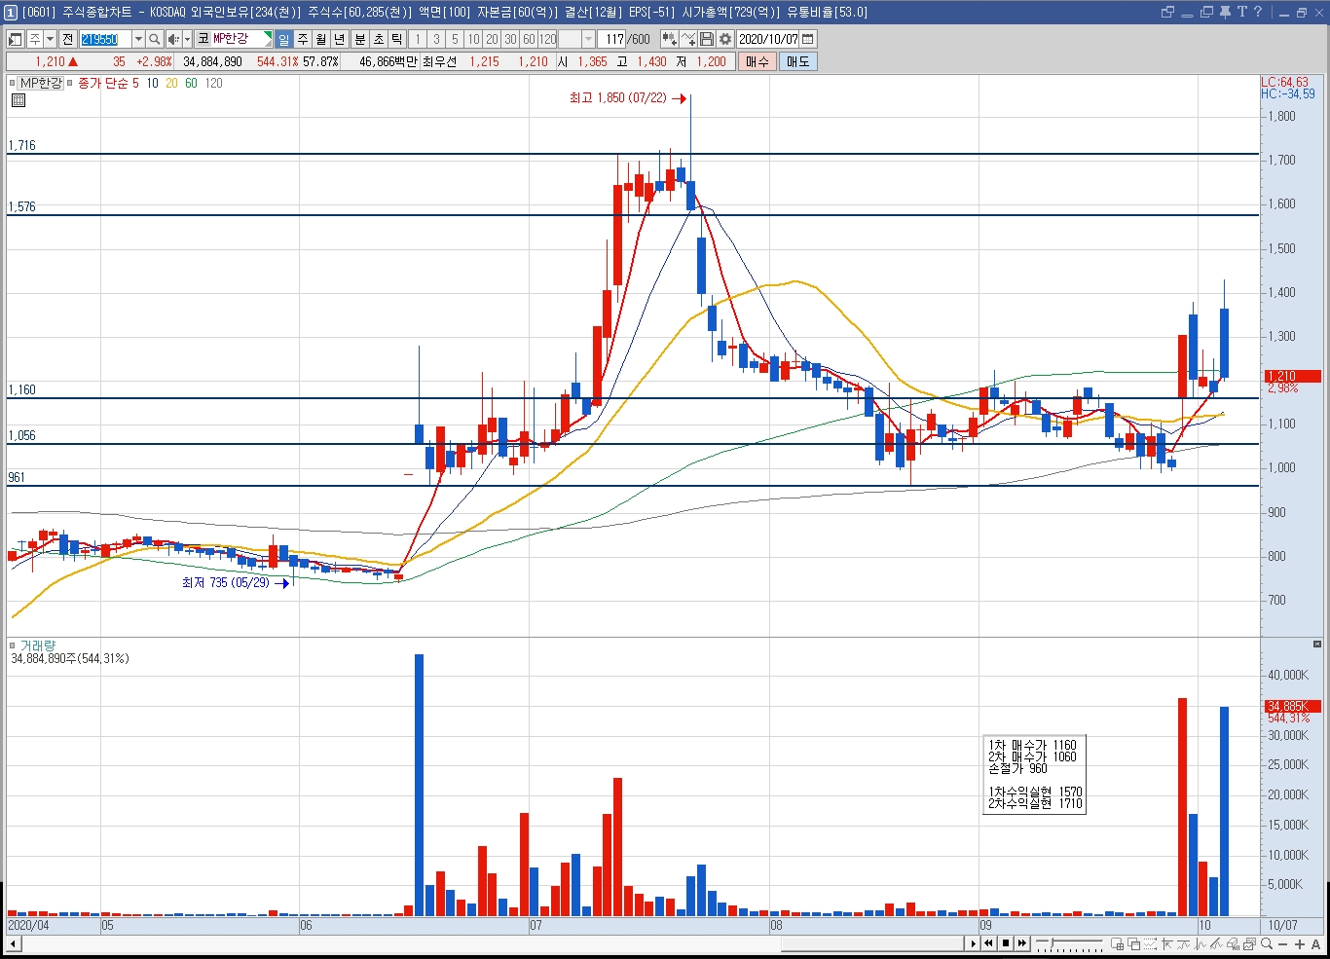Image resolution: width=1330 pixels, height=959 pixels.
Task: Click the chart-image icon in bottom toolbar
Action: click(1249, 943)
